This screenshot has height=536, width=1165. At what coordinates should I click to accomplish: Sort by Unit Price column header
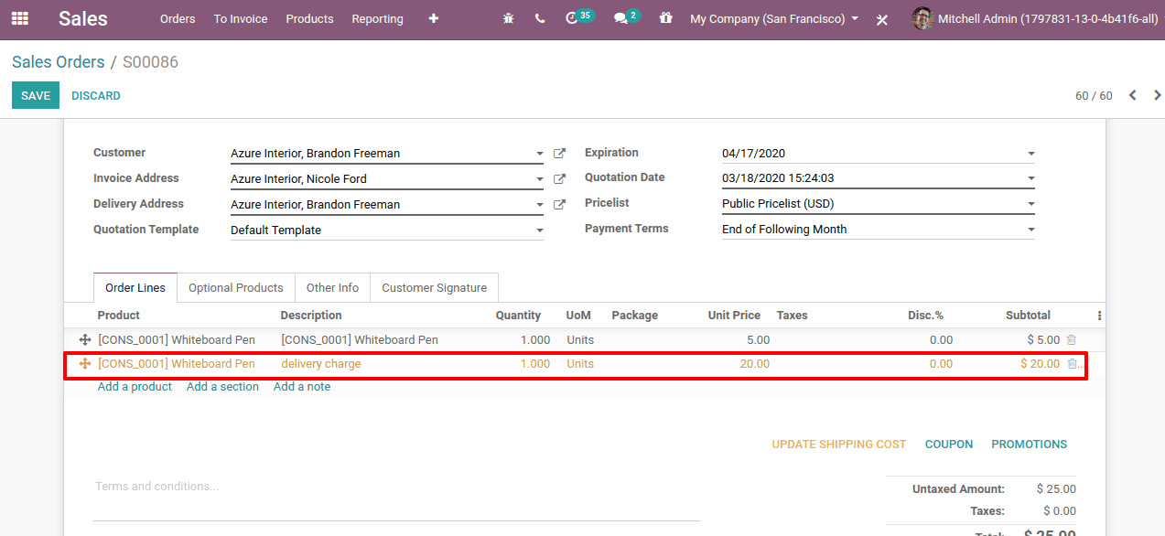tap(734, 316)
